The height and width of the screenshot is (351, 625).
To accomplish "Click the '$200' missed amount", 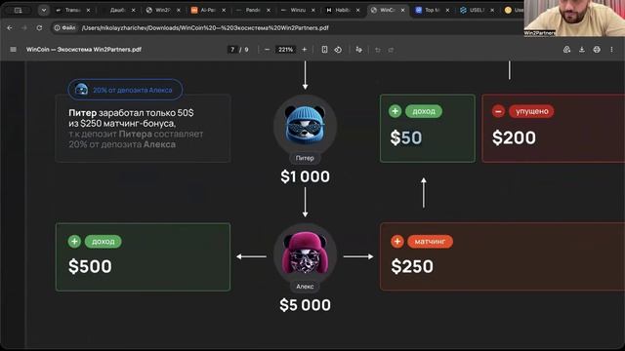I will (515, 137).
